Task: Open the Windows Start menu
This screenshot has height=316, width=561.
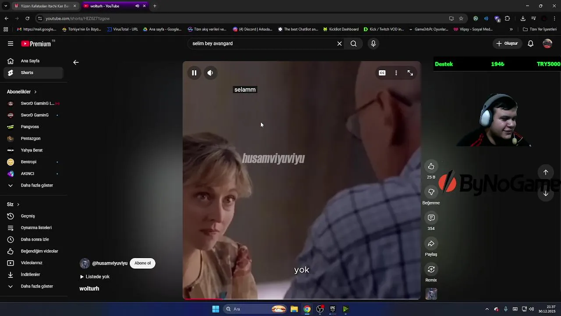Action: coord(216,309)
